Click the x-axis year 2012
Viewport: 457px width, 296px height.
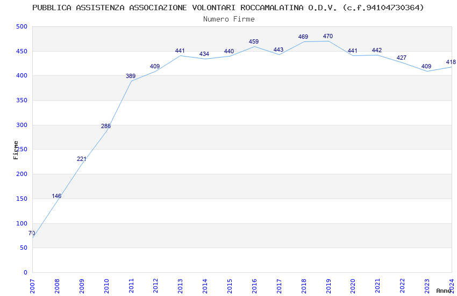point(155,286)
